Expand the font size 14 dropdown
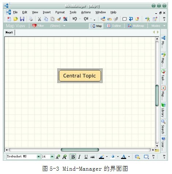Image resolution: width=172 pixels, height=174 pixels. tap(52, 156)
